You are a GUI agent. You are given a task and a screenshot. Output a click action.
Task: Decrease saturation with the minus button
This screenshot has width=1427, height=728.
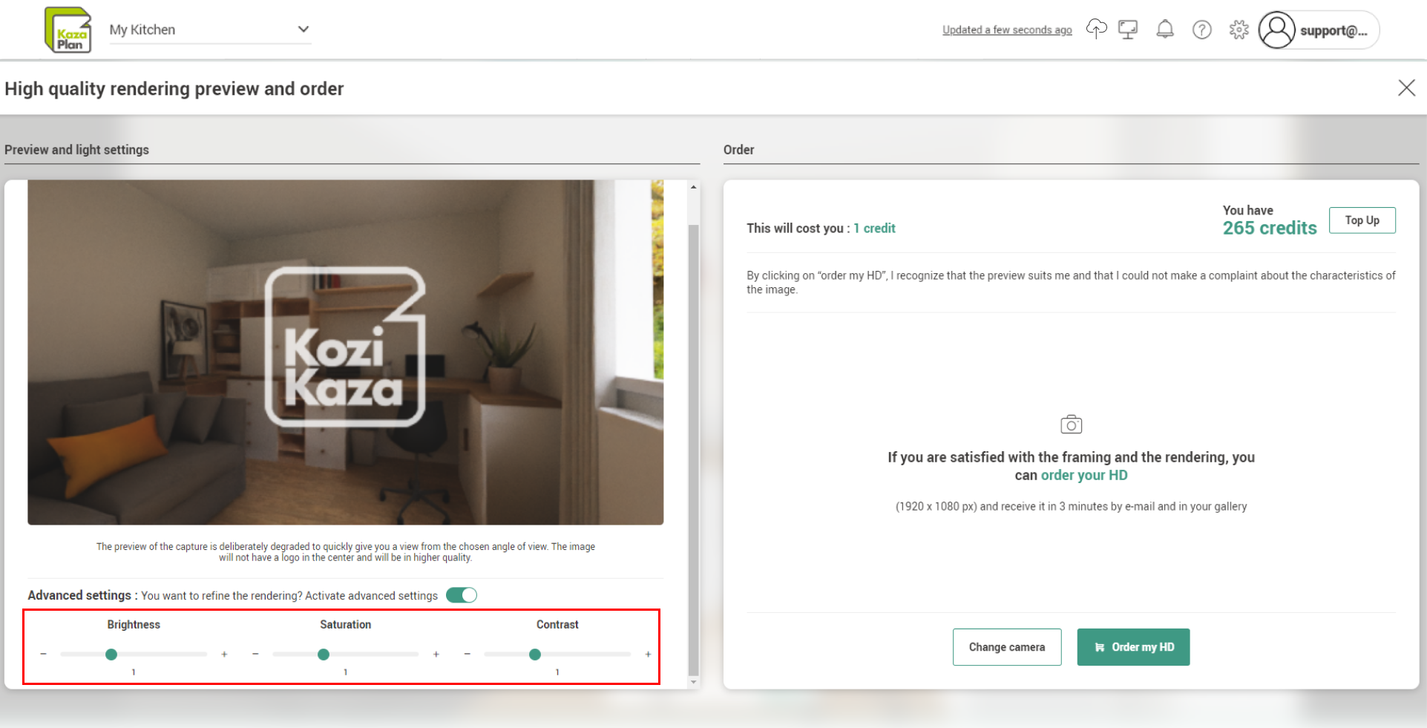pyautogui.click(x=255, y=654)
